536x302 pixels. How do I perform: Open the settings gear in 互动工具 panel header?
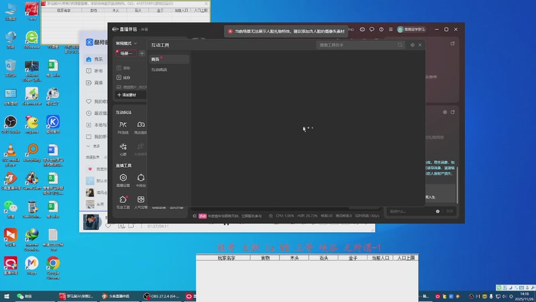412,45
